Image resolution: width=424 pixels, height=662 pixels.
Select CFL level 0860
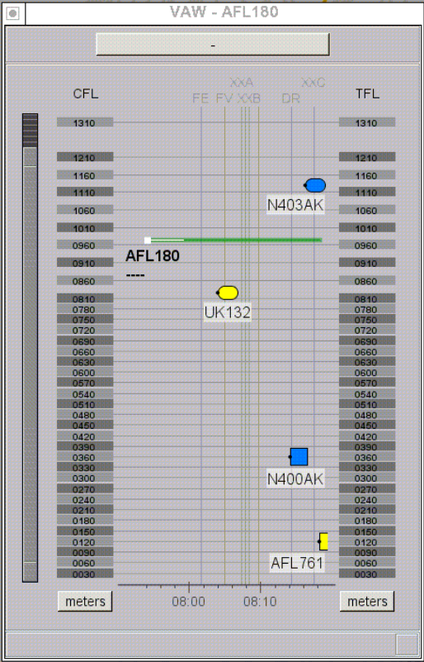85,281
